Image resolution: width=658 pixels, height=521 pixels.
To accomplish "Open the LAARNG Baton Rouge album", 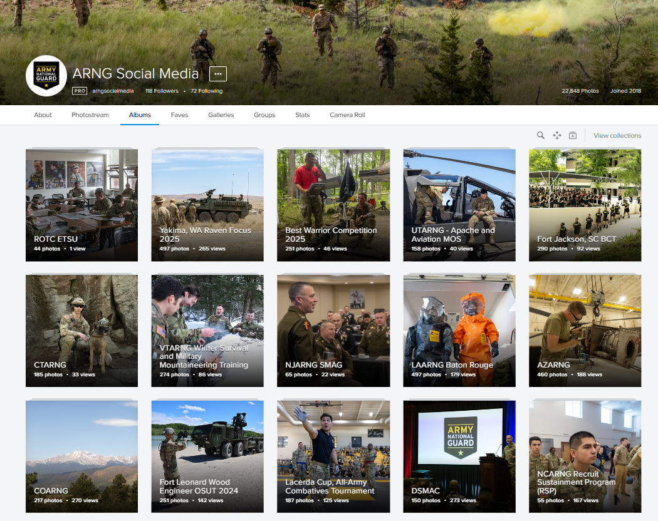I will (459, 331).
